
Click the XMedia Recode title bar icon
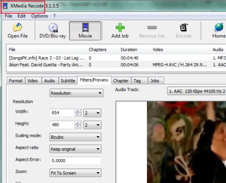click(x=5, y=6)
